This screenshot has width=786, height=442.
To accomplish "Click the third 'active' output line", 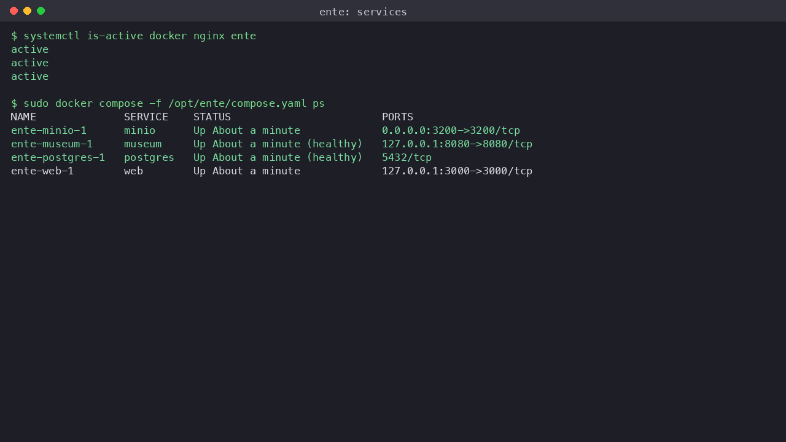I will click(29, 76).
